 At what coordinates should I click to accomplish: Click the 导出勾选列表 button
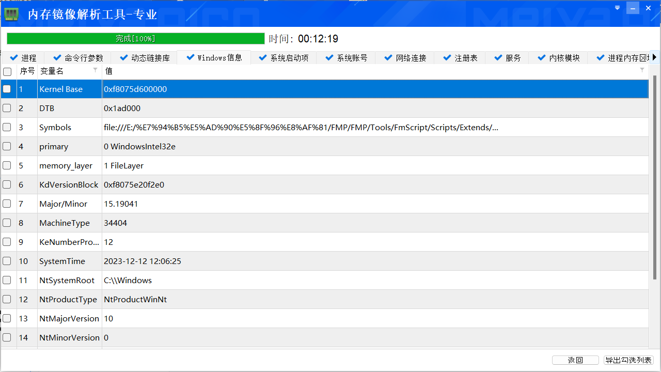click(x=628, y=360)
